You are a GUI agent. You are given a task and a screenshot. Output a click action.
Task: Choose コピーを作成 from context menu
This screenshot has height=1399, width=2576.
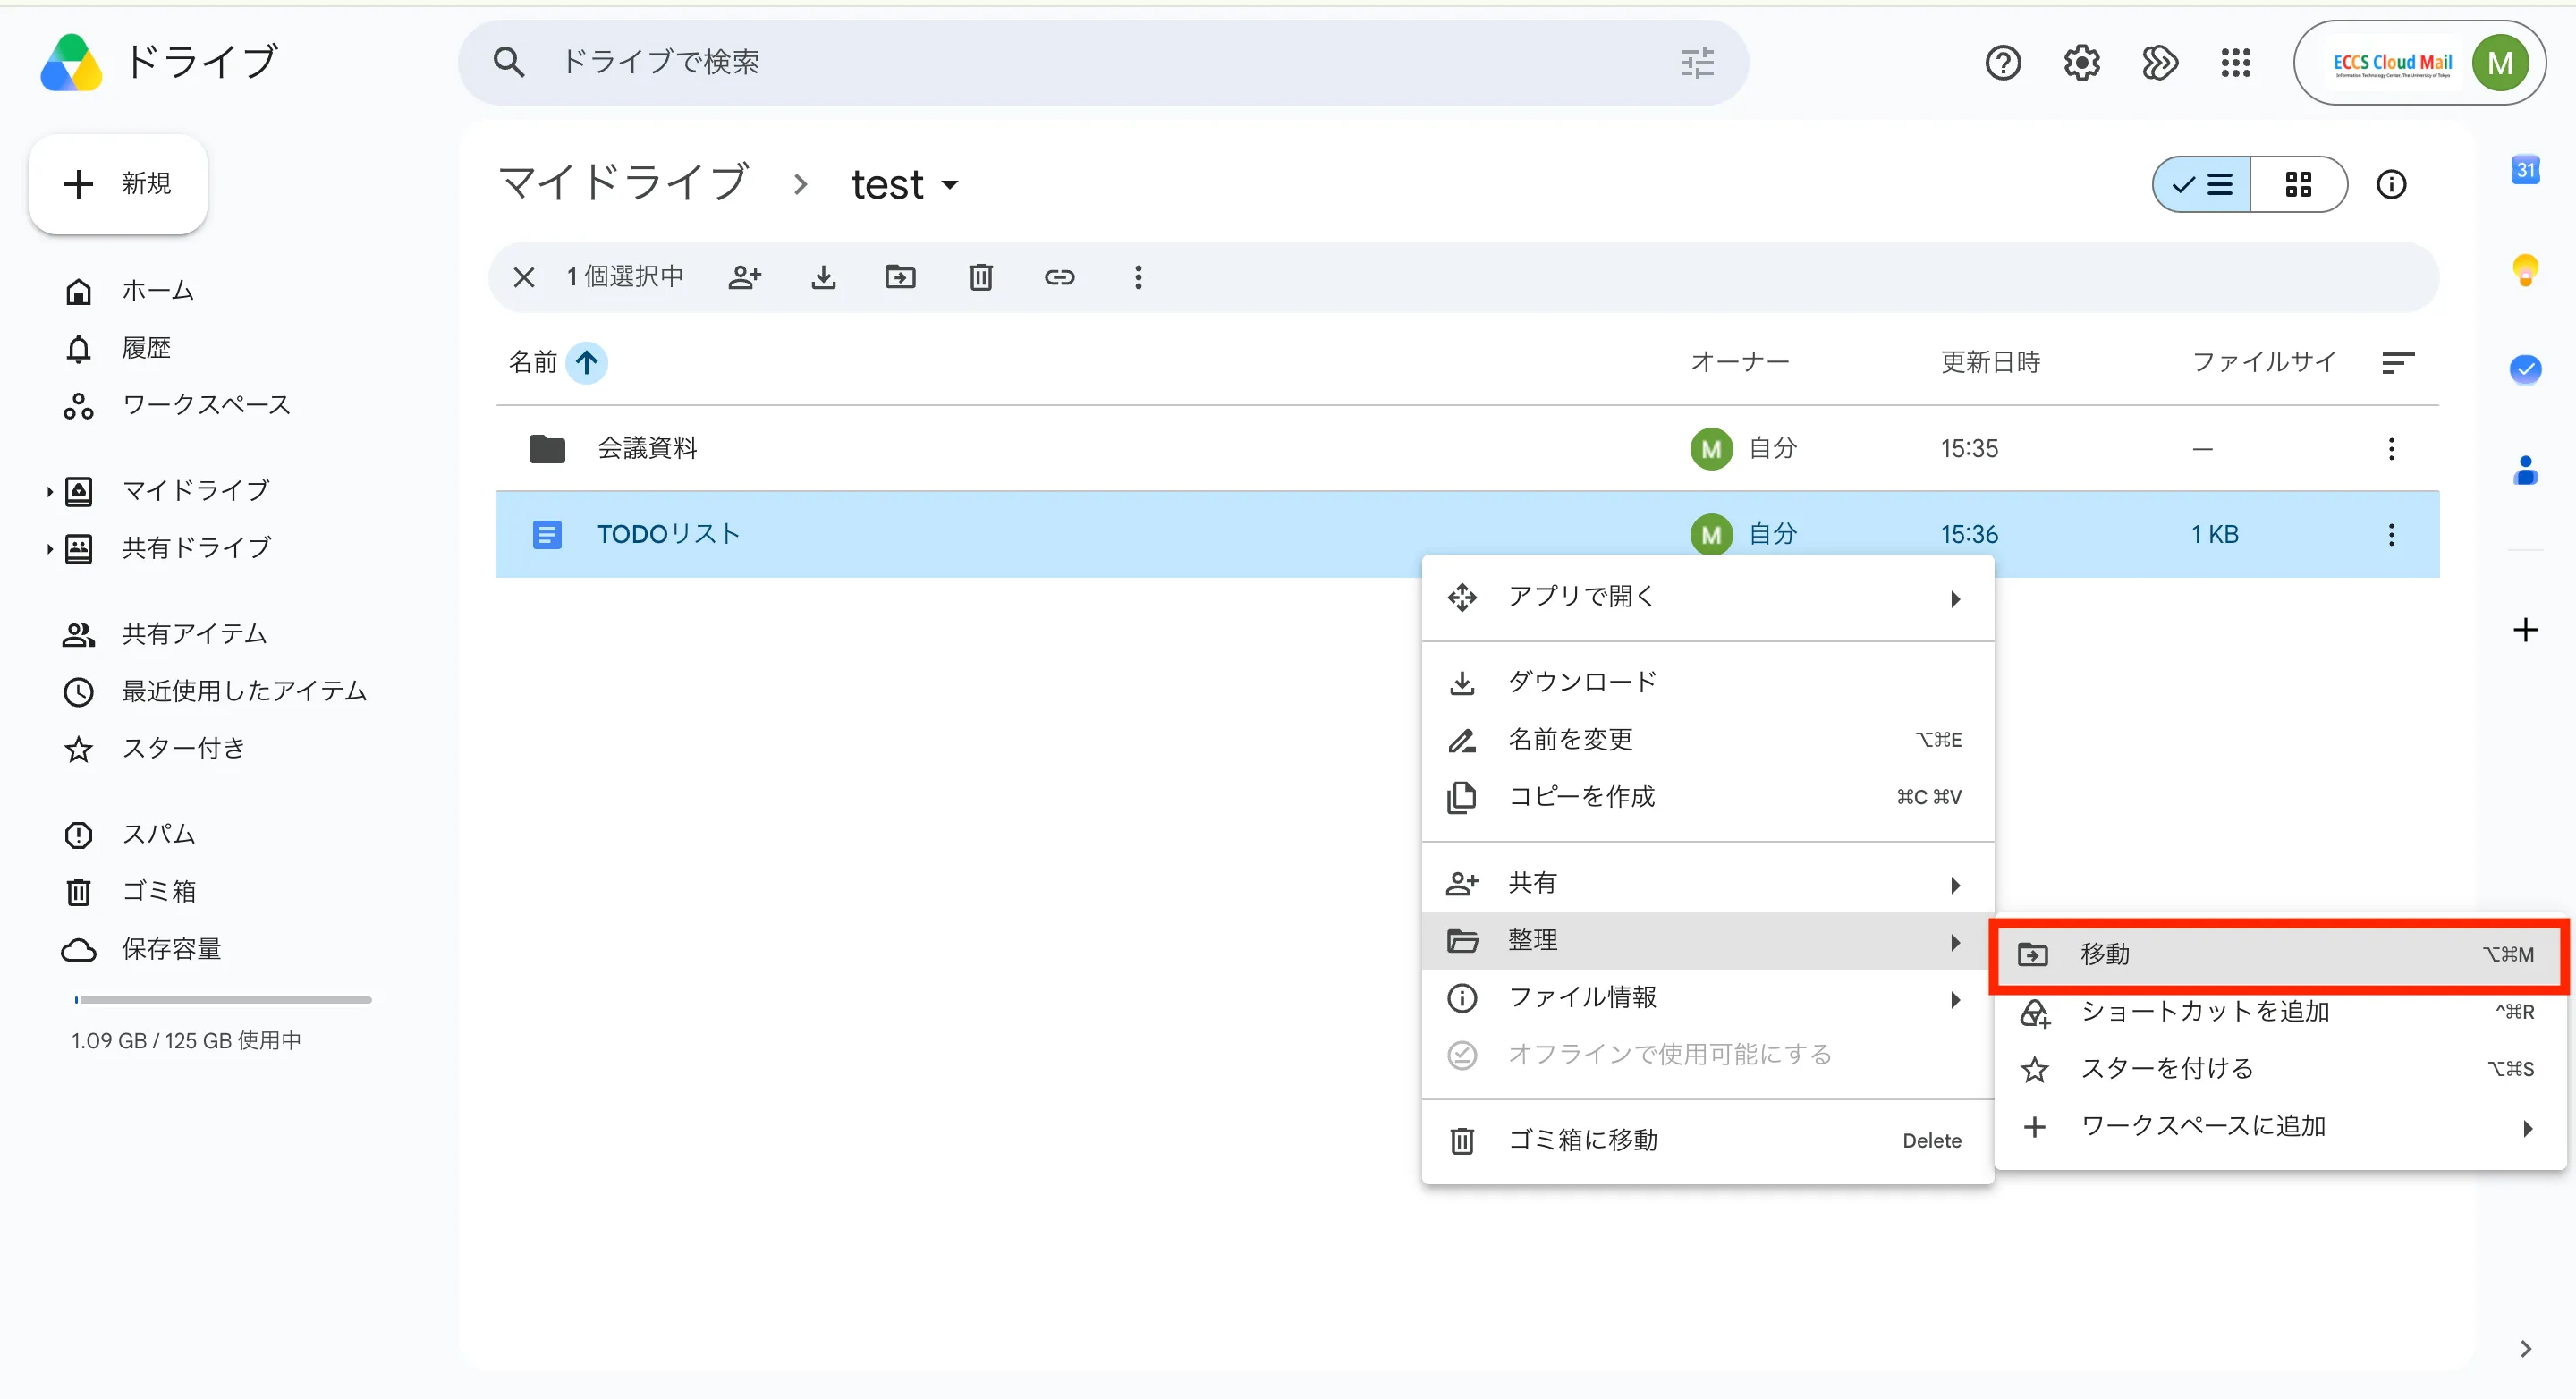(1707, 797)
